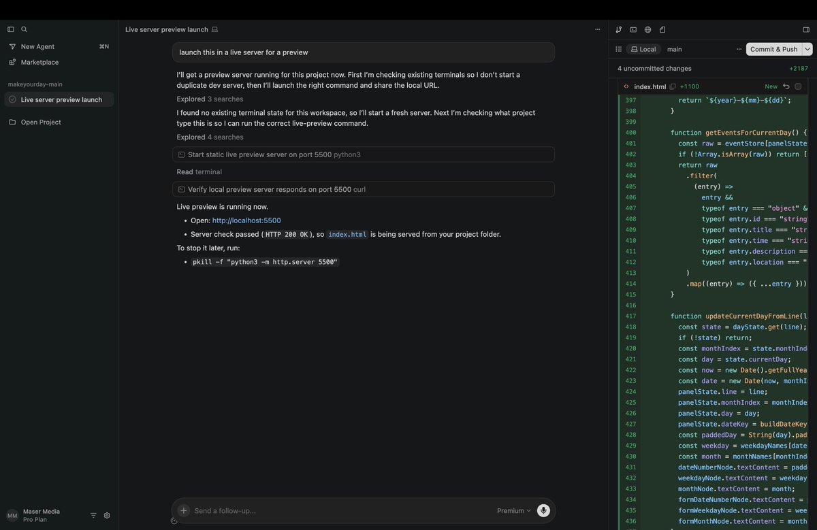Click the terminal icon on Start static live preview row
The image size is (817, 530).
pos(182,154)
